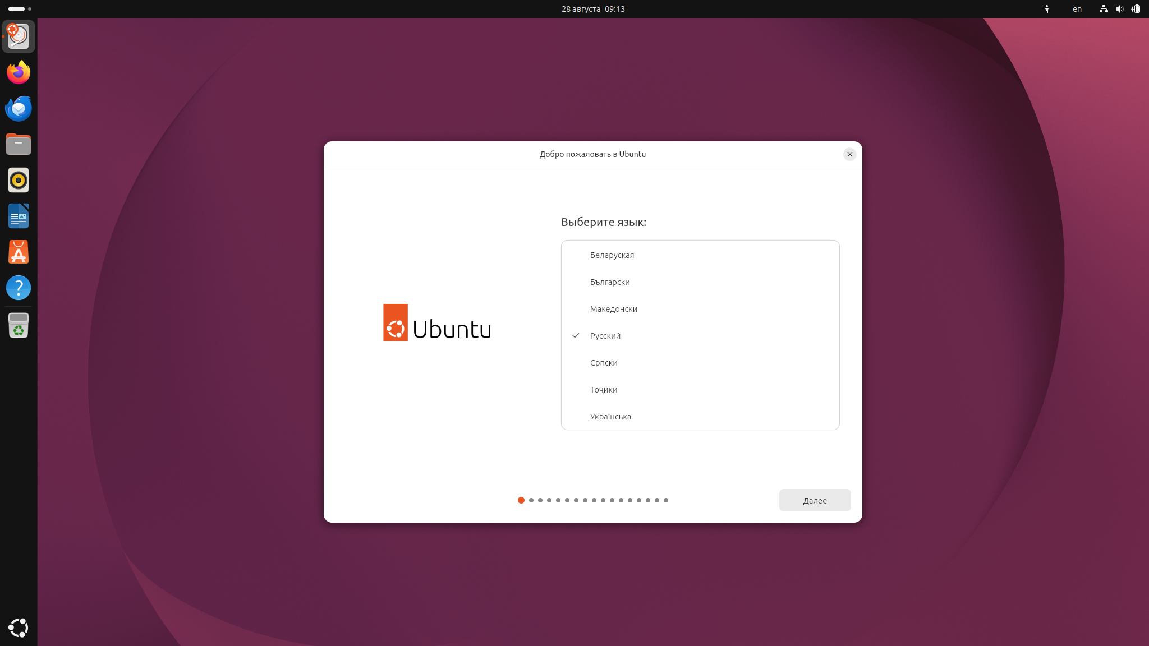Select Български language

(700, 282)
